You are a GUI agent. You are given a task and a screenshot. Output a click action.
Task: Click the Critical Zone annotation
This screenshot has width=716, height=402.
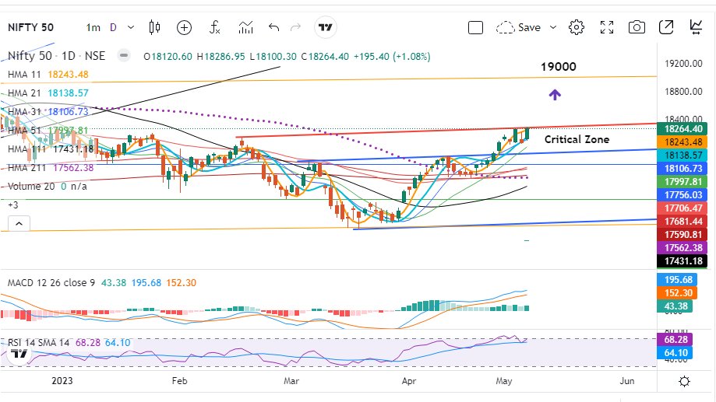tap(577, 139)
